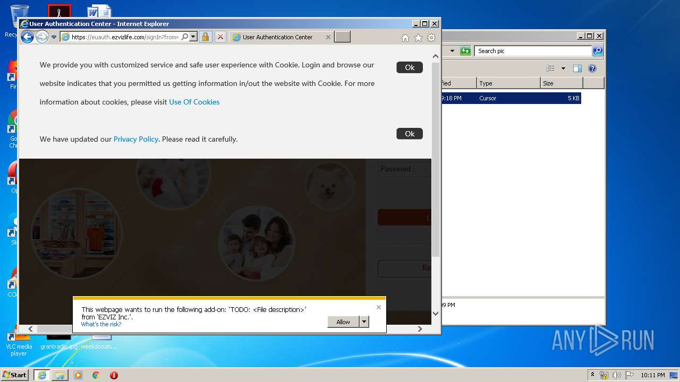
Task: Select the grantradio.jpg desktop file
Action: 58,342
